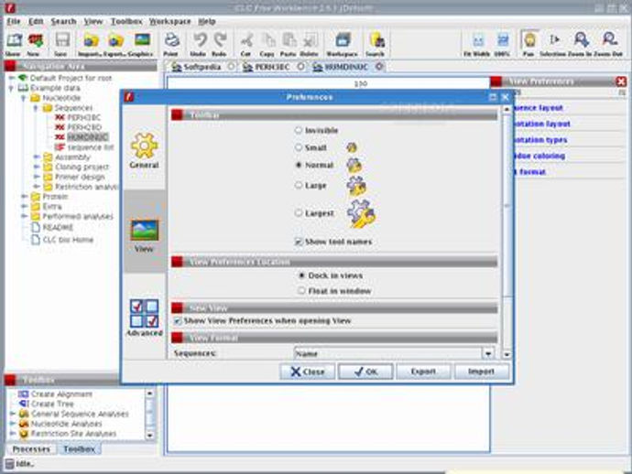Switch to the Softpedia view tab
The width and height of the screenshot is (632, 474).
pyautogui.click(x=202, y=67)
